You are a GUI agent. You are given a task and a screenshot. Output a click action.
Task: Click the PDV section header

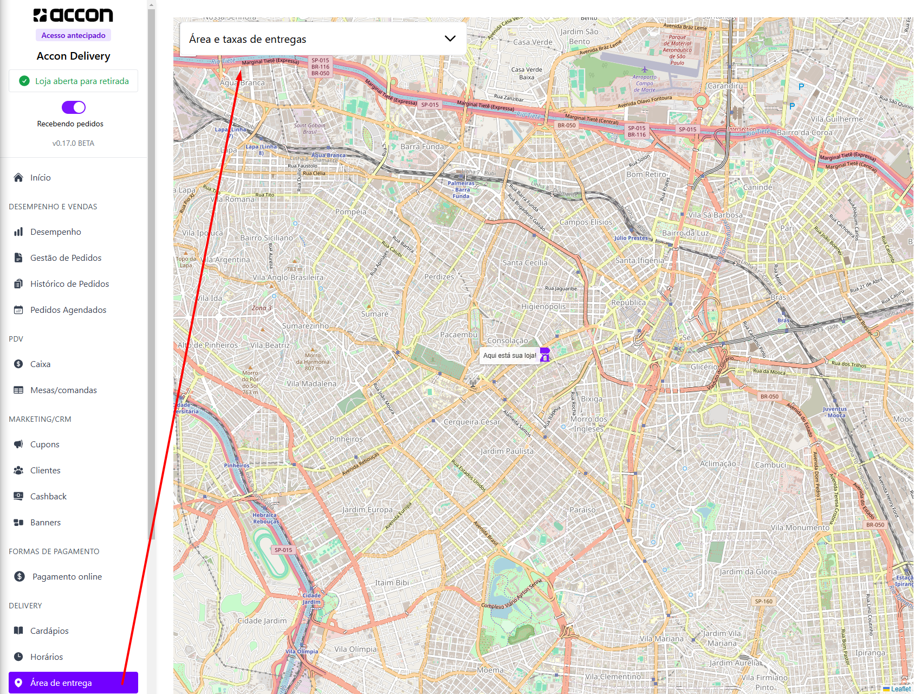[16, 339]
